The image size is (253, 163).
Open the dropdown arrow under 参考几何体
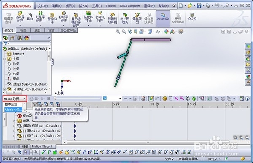tap(100, 25)
